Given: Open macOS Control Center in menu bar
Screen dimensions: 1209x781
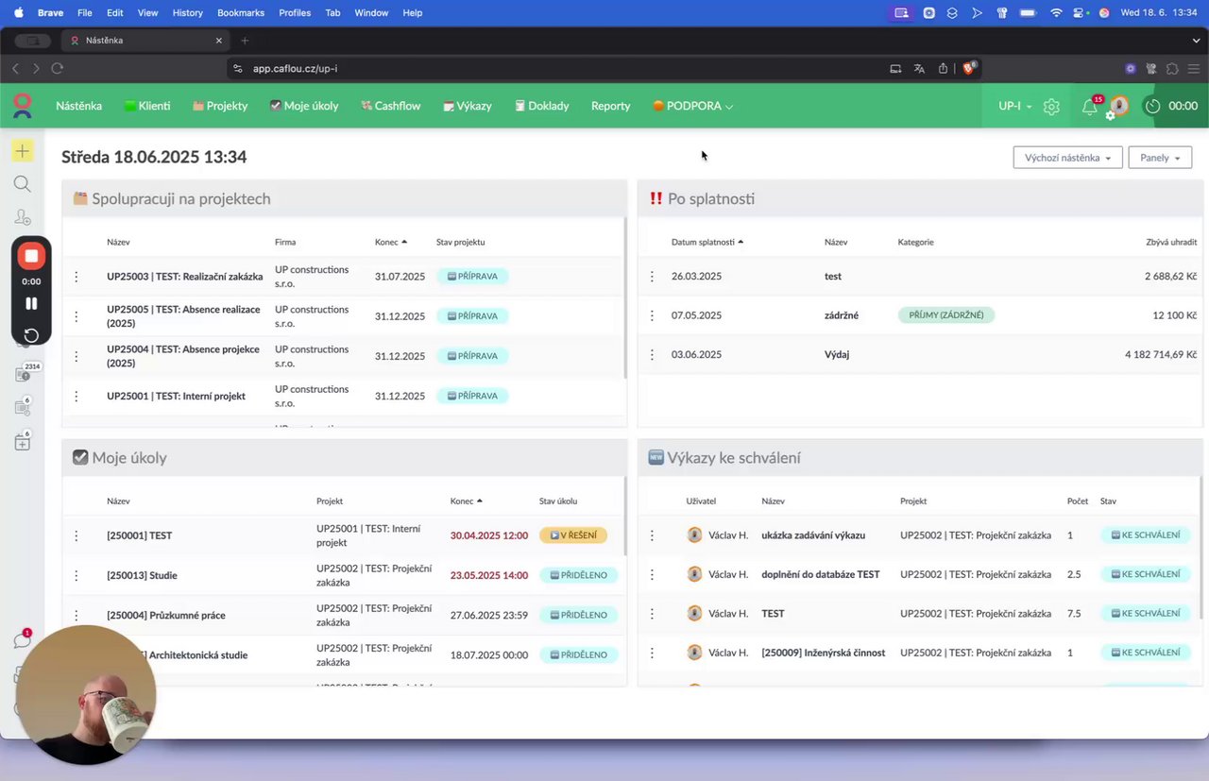Looking at the screenshot, I should point(1080,12).
